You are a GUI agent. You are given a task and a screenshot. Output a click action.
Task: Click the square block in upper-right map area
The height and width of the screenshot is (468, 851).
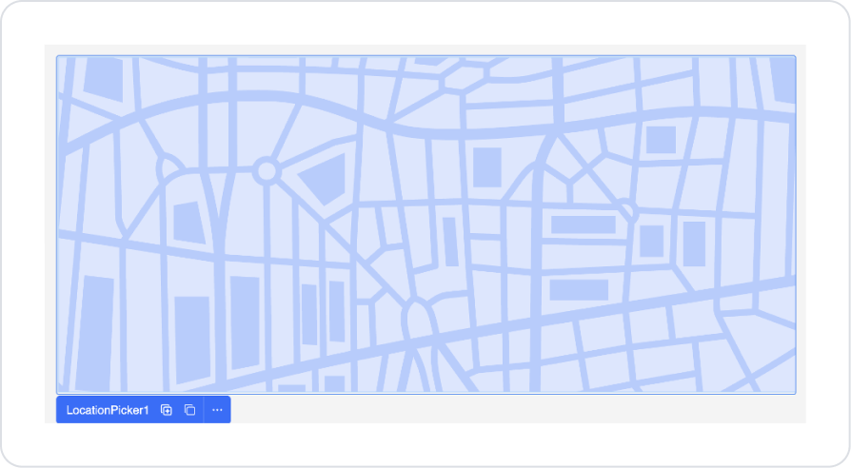pyautogui.click(x=661, y=140)
